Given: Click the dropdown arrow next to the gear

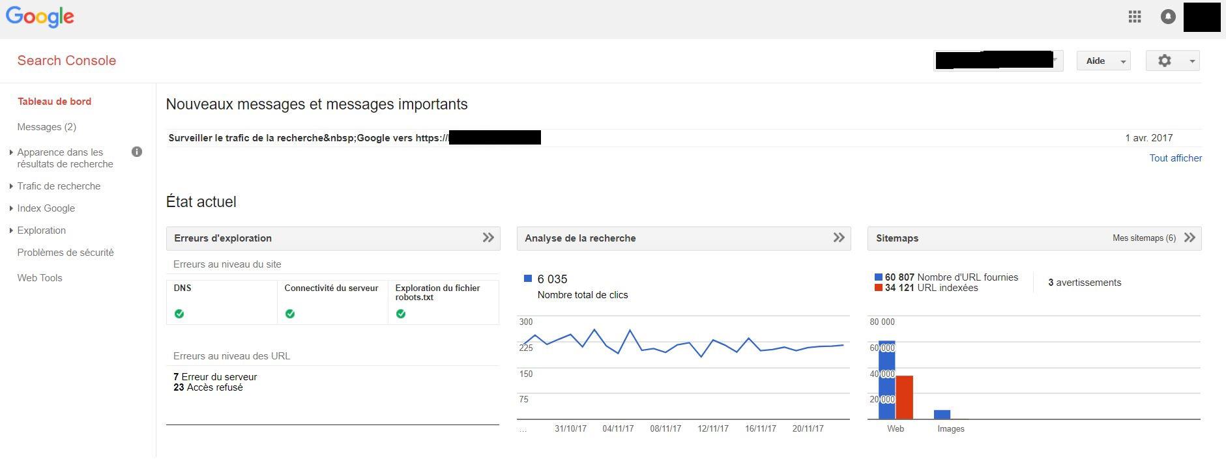Looking at the screenshot, I should click(x=1192, y=61).
